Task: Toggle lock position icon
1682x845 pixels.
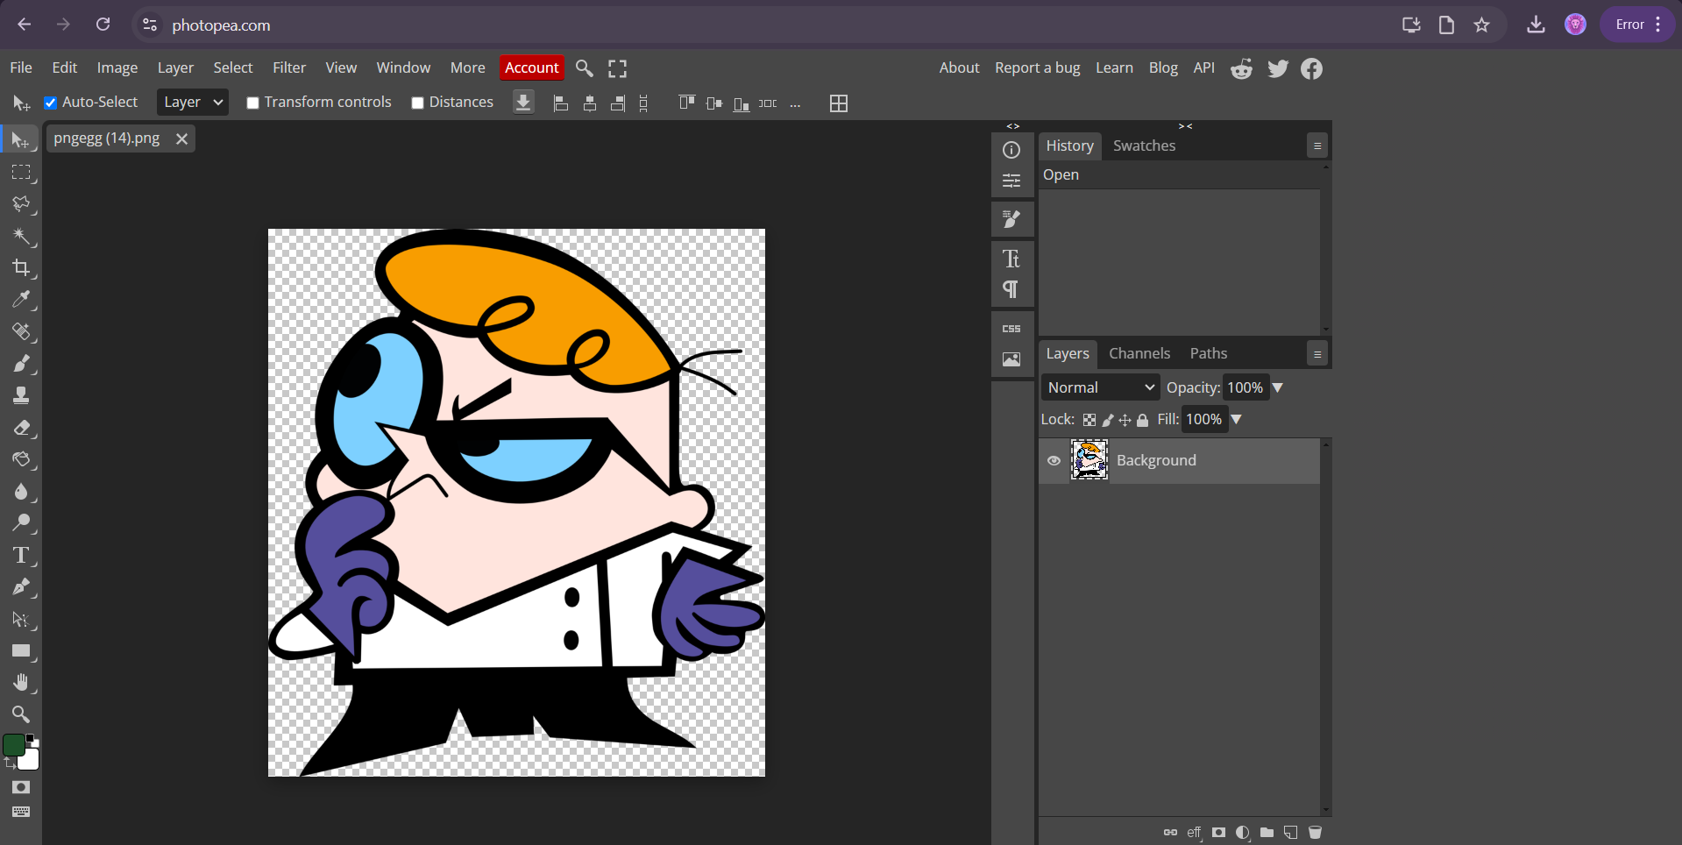Action: click(x=1125, y=420)
